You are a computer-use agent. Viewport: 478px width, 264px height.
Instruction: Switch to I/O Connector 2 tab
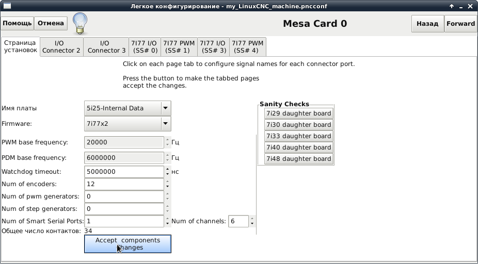pos(61,47)
